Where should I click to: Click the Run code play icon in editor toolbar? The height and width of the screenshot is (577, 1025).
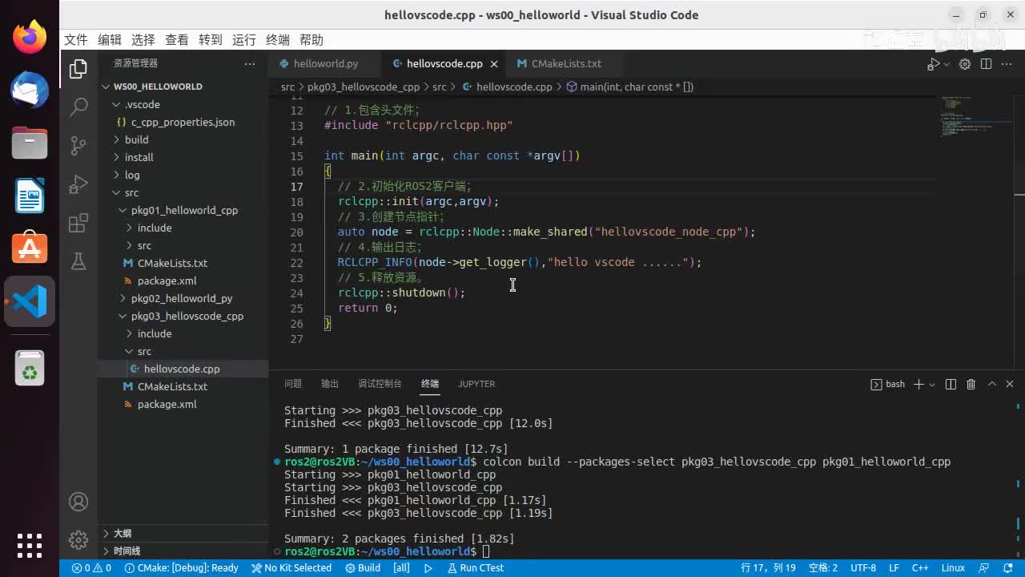(x=934, y=64)
